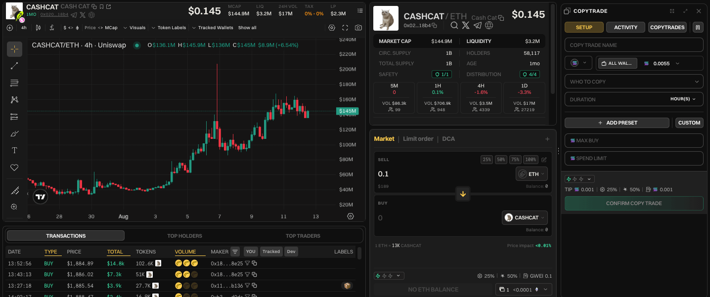The height and width of the screenshot is (297, 710).
Task: Open the website globe link in CASHCAT/ETH panel
Action: [489, 25]
